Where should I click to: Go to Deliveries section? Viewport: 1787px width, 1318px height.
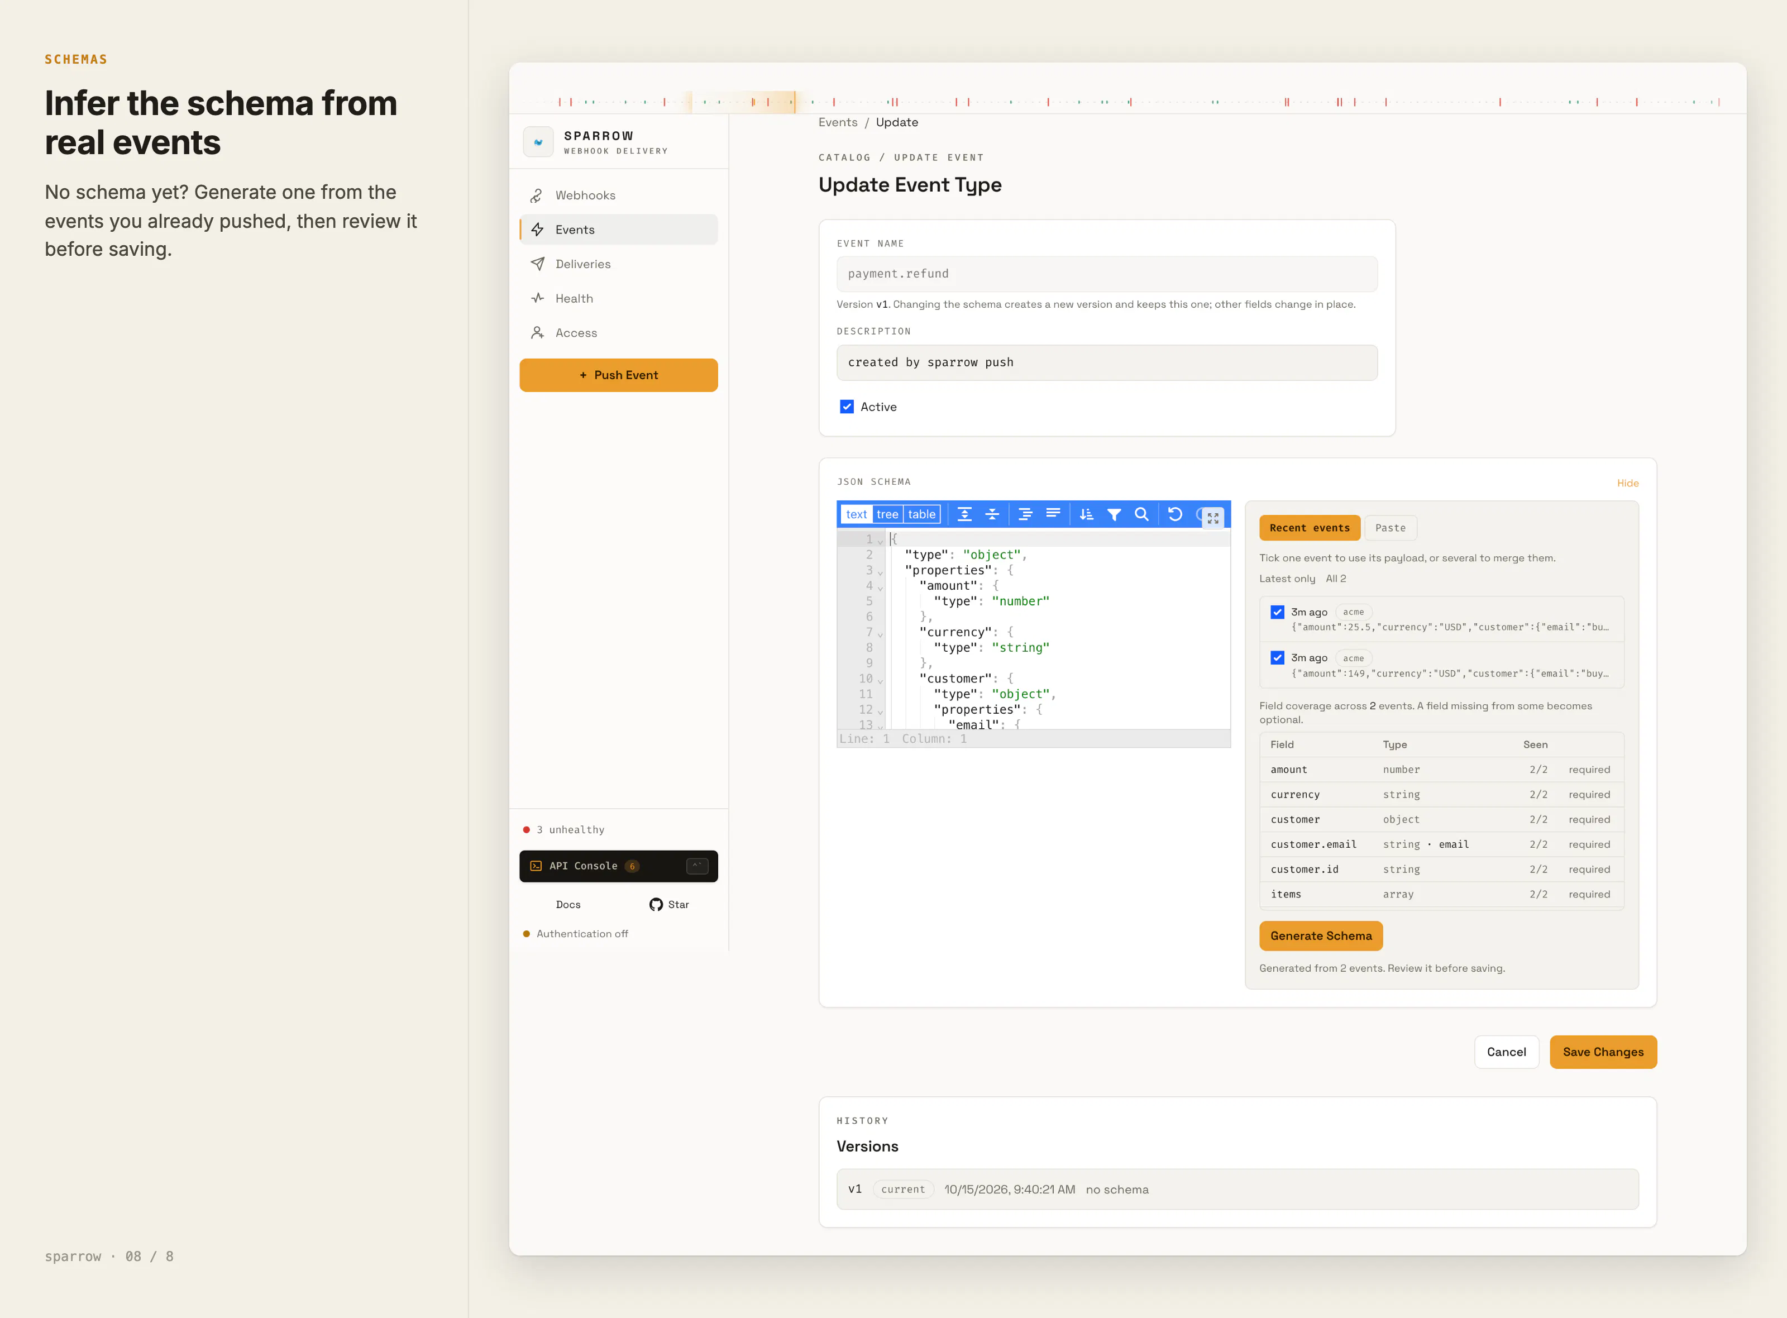coord(618,264)
